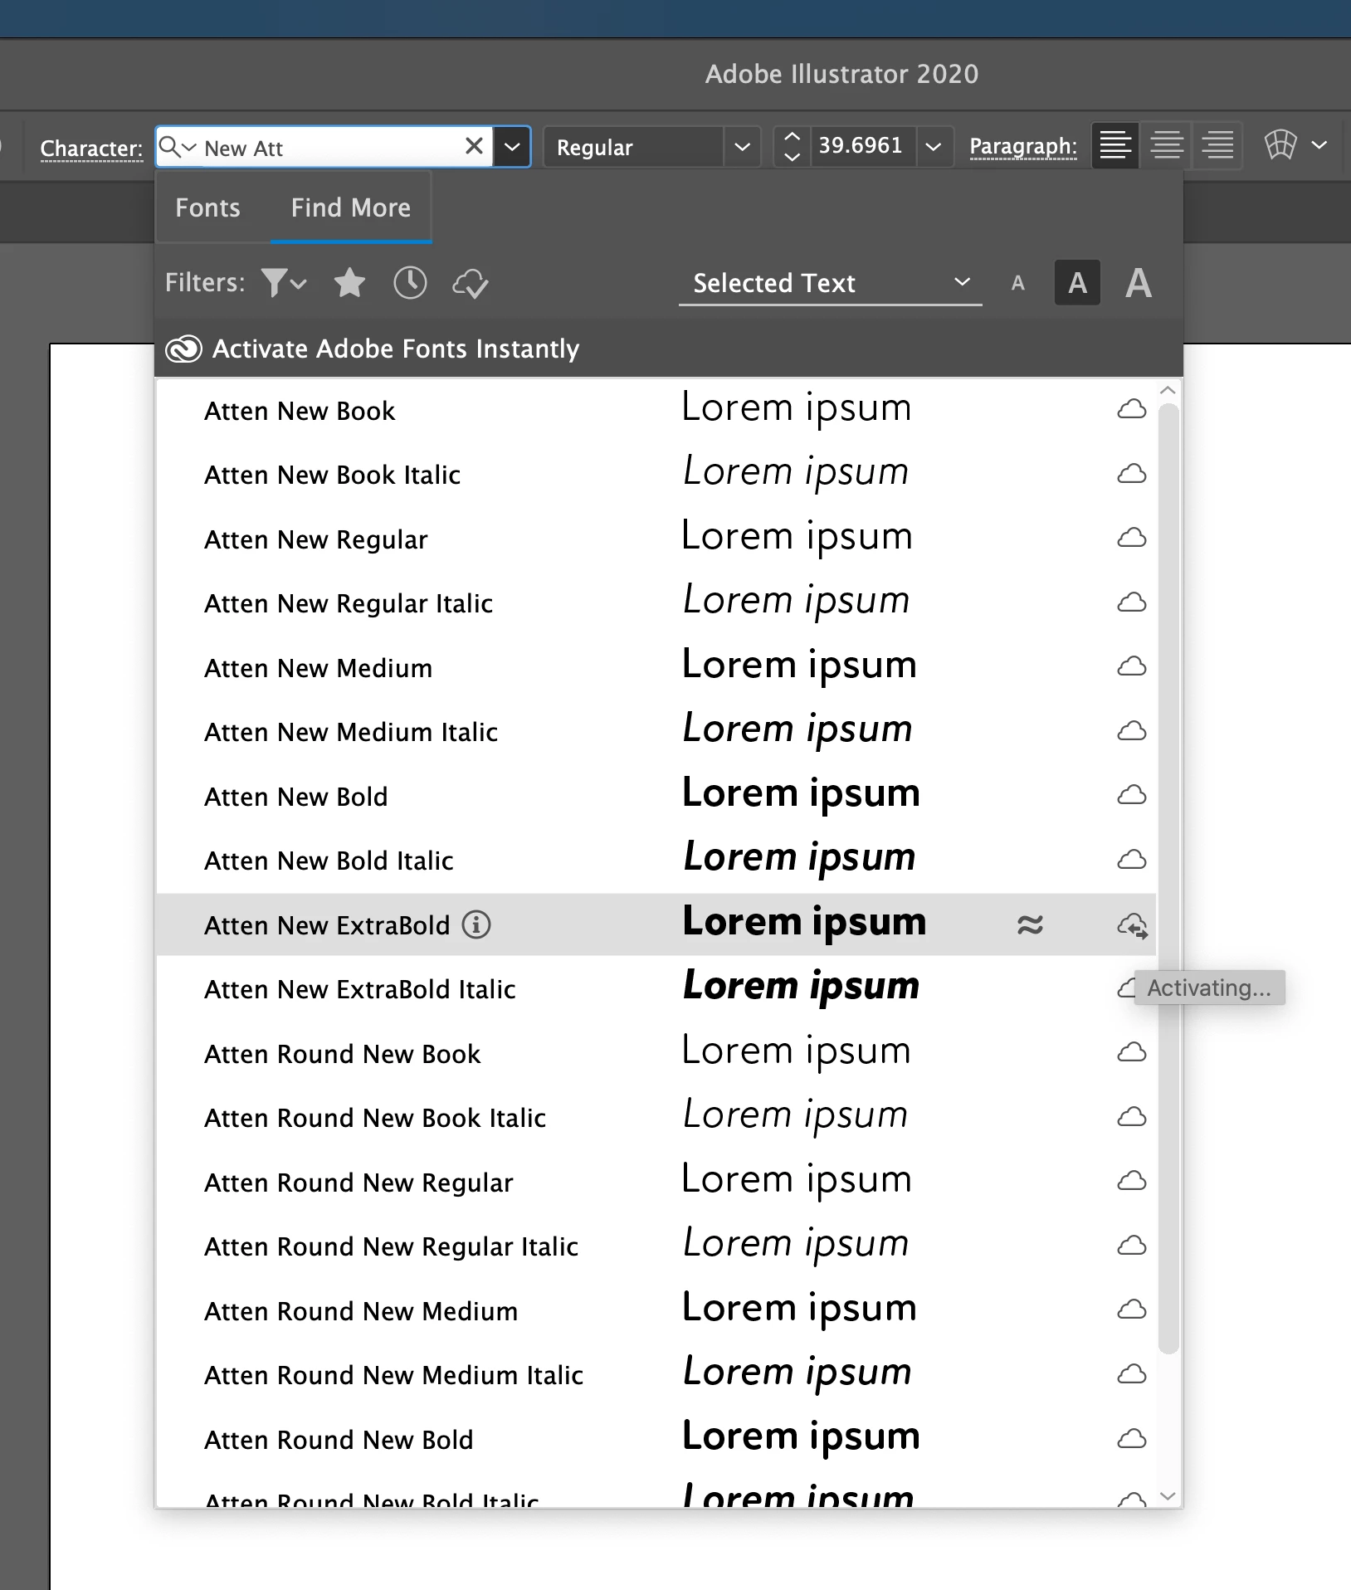Image resolution: width=1351 pixels, height=1590 pixels.
Task: Click the font list scroll up arrow
Action: click(x=1168, y=390)
